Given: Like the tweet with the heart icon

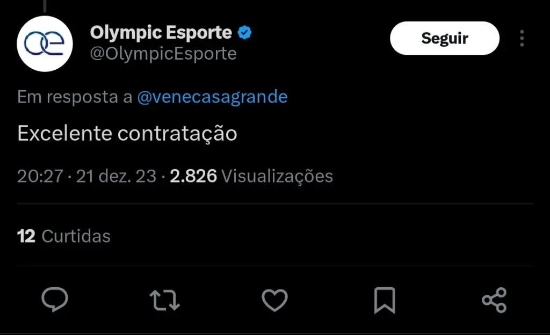Looking at the screenshot, I should click(x=274, y=300).
